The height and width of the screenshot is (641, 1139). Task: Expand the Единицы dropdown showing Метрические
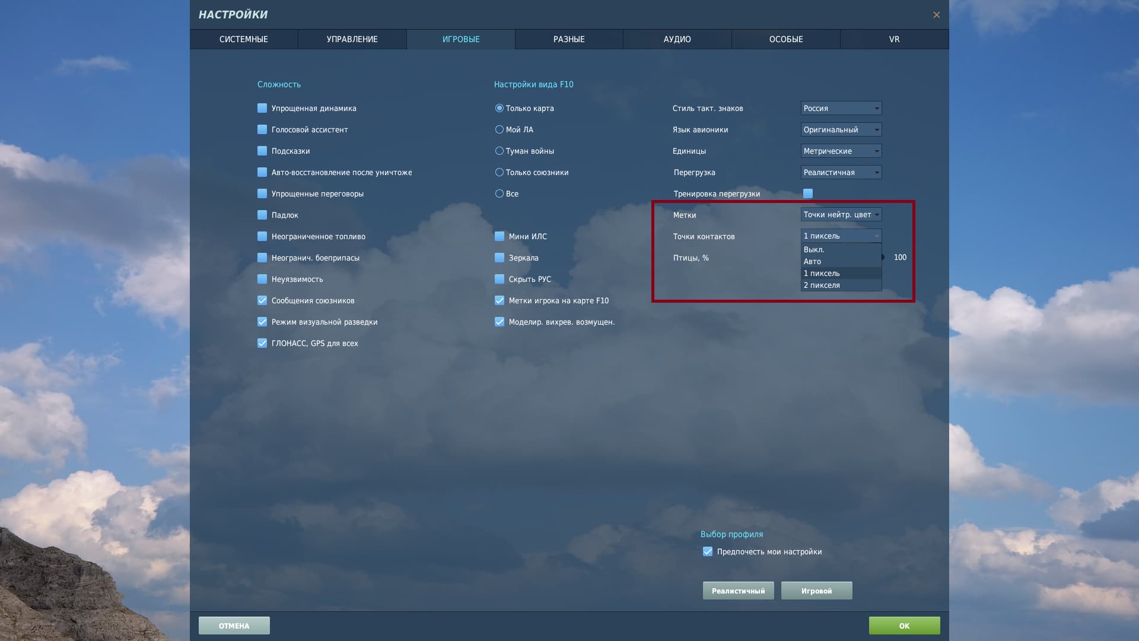click(841, 151)
